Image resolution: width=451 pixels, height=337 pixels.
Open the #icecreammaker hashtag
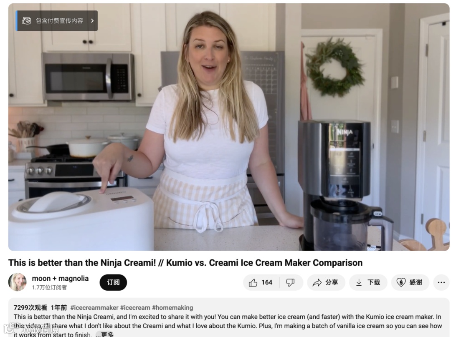[94, 308]
